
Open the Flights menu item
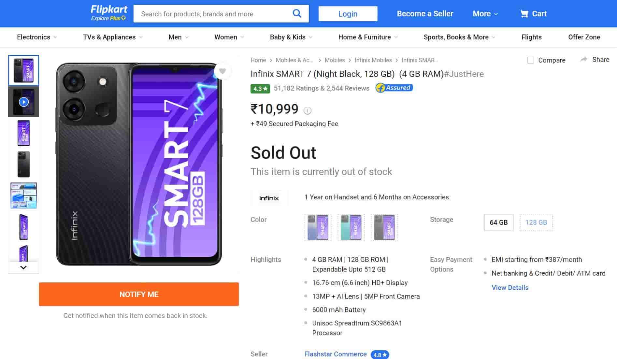coord(531,37)
